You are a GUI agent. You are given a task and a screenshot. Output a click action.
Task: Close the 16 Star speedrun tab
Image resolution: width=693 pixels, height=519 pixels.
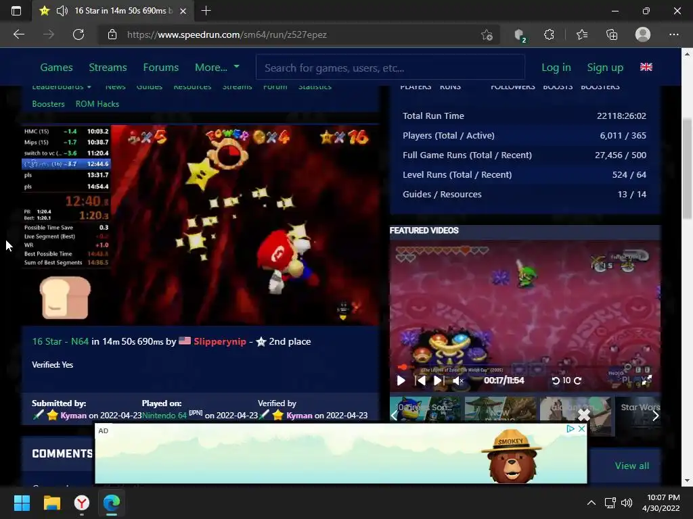click(183, 11)
